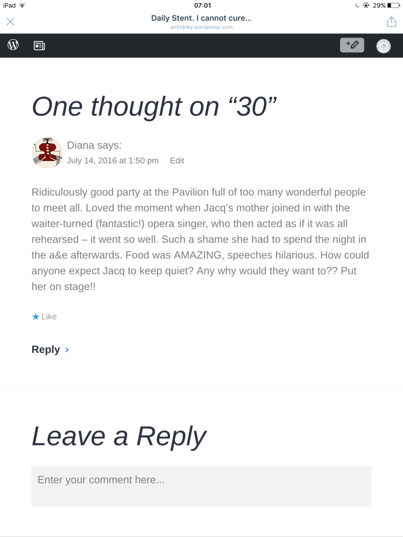Click Diana's commenter avatar image
The width and height of the screenshot is (403, 537).
47,153
